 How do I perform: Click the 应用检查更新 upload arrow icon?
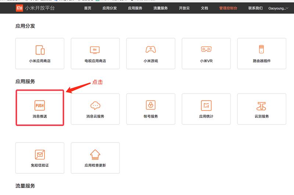tap(95, 154)
